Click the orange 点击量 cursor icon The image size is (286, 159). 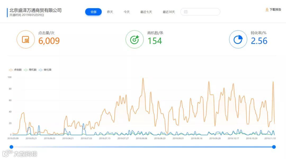coord(25,39)
